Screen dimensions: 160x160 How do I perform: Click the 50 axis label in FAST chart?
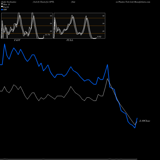tap(51, 23)
